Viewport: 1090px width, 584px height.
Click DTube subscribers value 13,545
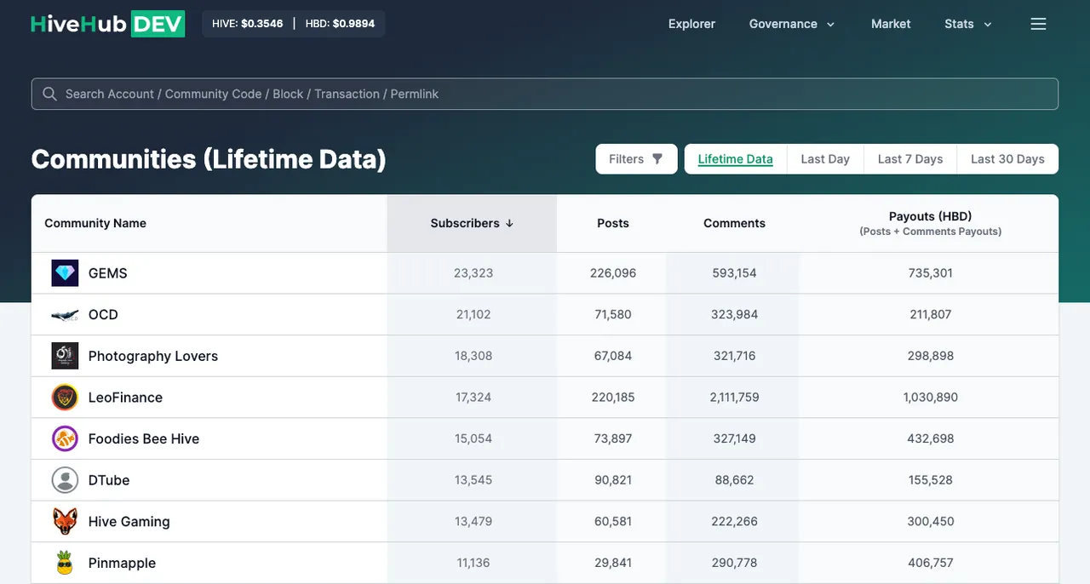point(473,480)
